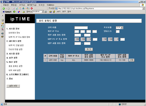Click the green Back navigation arrow
Screen dimensions: 146x106
coord(4,8)
